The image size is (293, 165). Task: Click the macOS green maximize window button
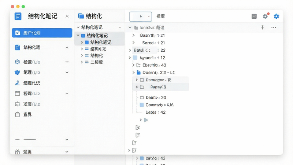(x=23, y=7)
